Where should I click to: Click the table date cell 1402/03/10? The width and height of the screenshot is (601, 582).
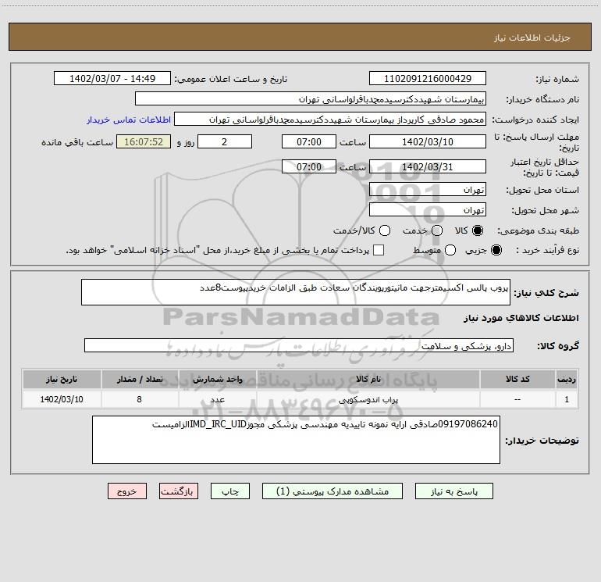tap(62, 399)
